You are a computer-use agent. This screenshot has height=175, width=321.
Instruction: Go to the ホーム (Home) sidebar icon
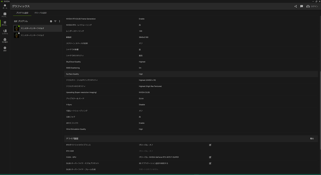pyautogui.click(x=5, y=6)
